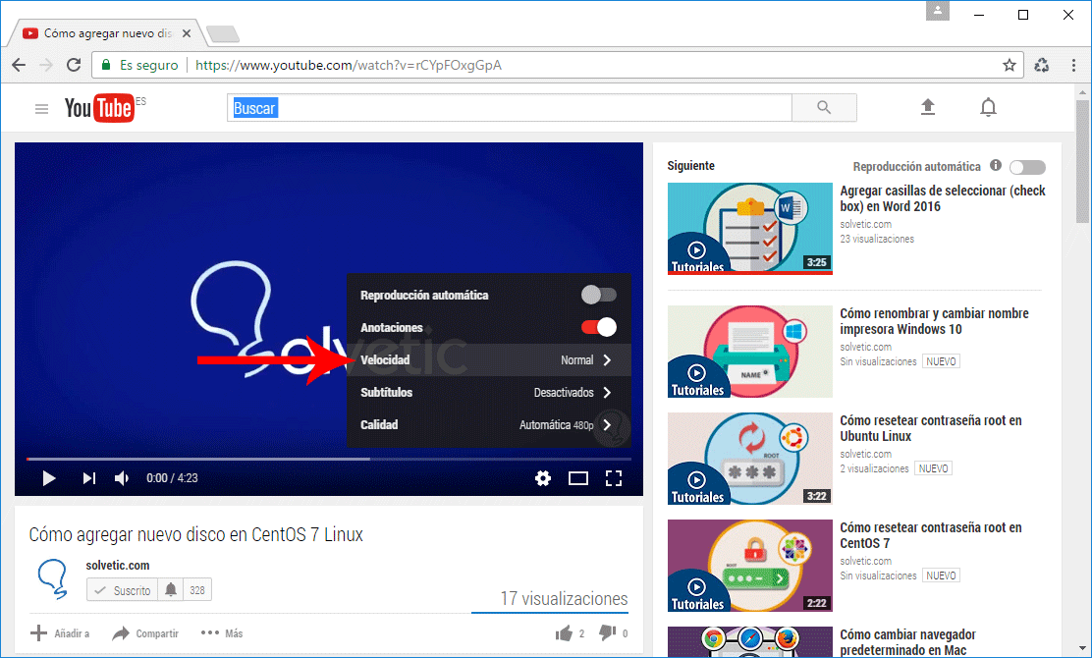Switch to theater mode

click(578, 478)
